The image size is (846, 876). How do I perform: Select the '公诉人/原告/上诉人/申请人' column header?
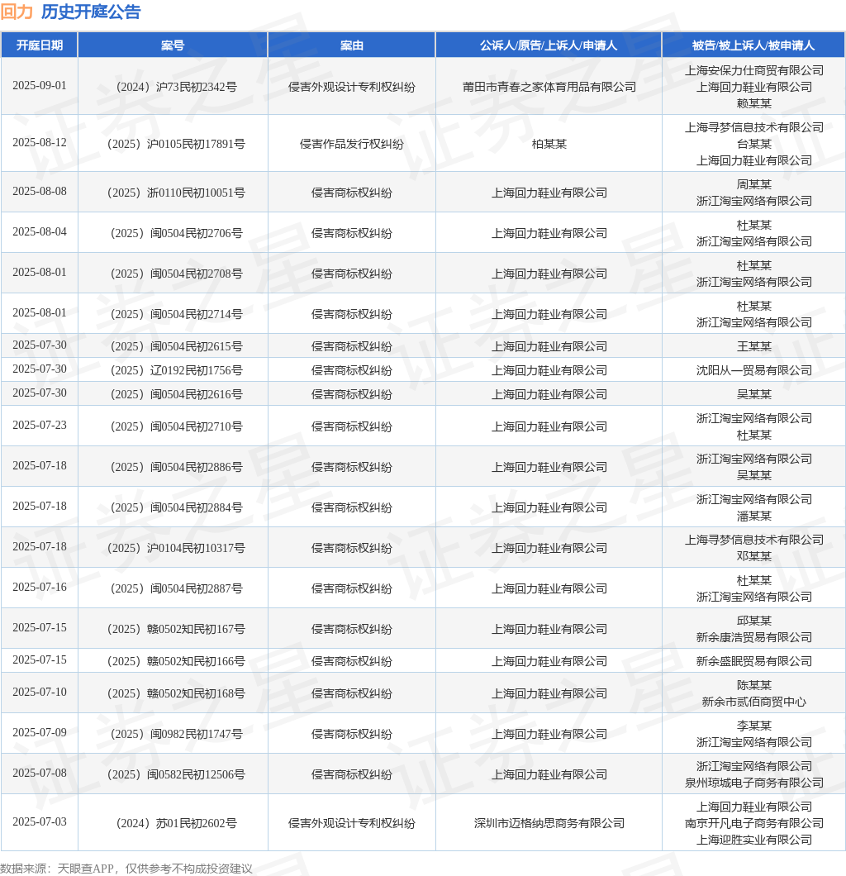tap(549, 45)
